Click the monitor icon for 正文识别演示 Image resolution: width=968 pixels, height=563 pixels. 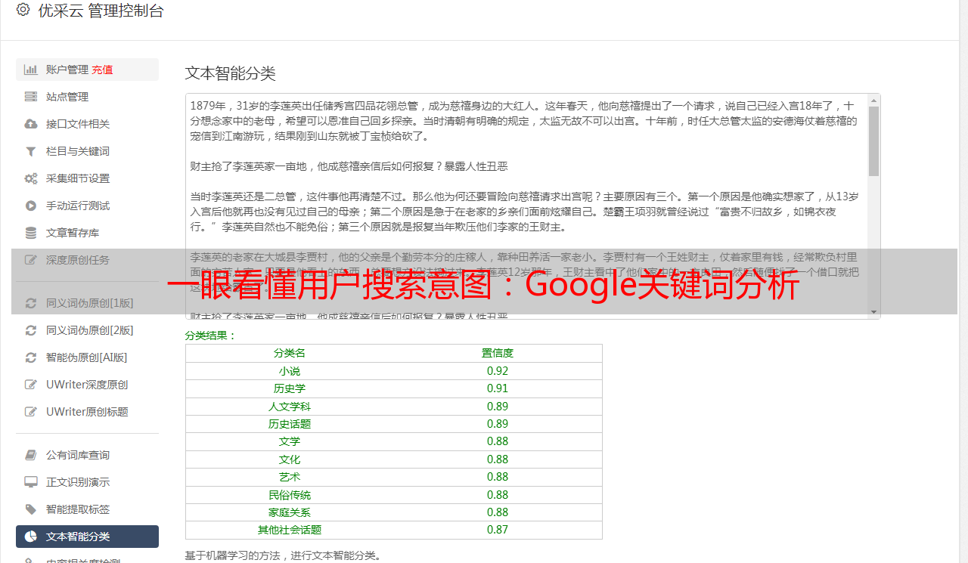tap(31, 482)
